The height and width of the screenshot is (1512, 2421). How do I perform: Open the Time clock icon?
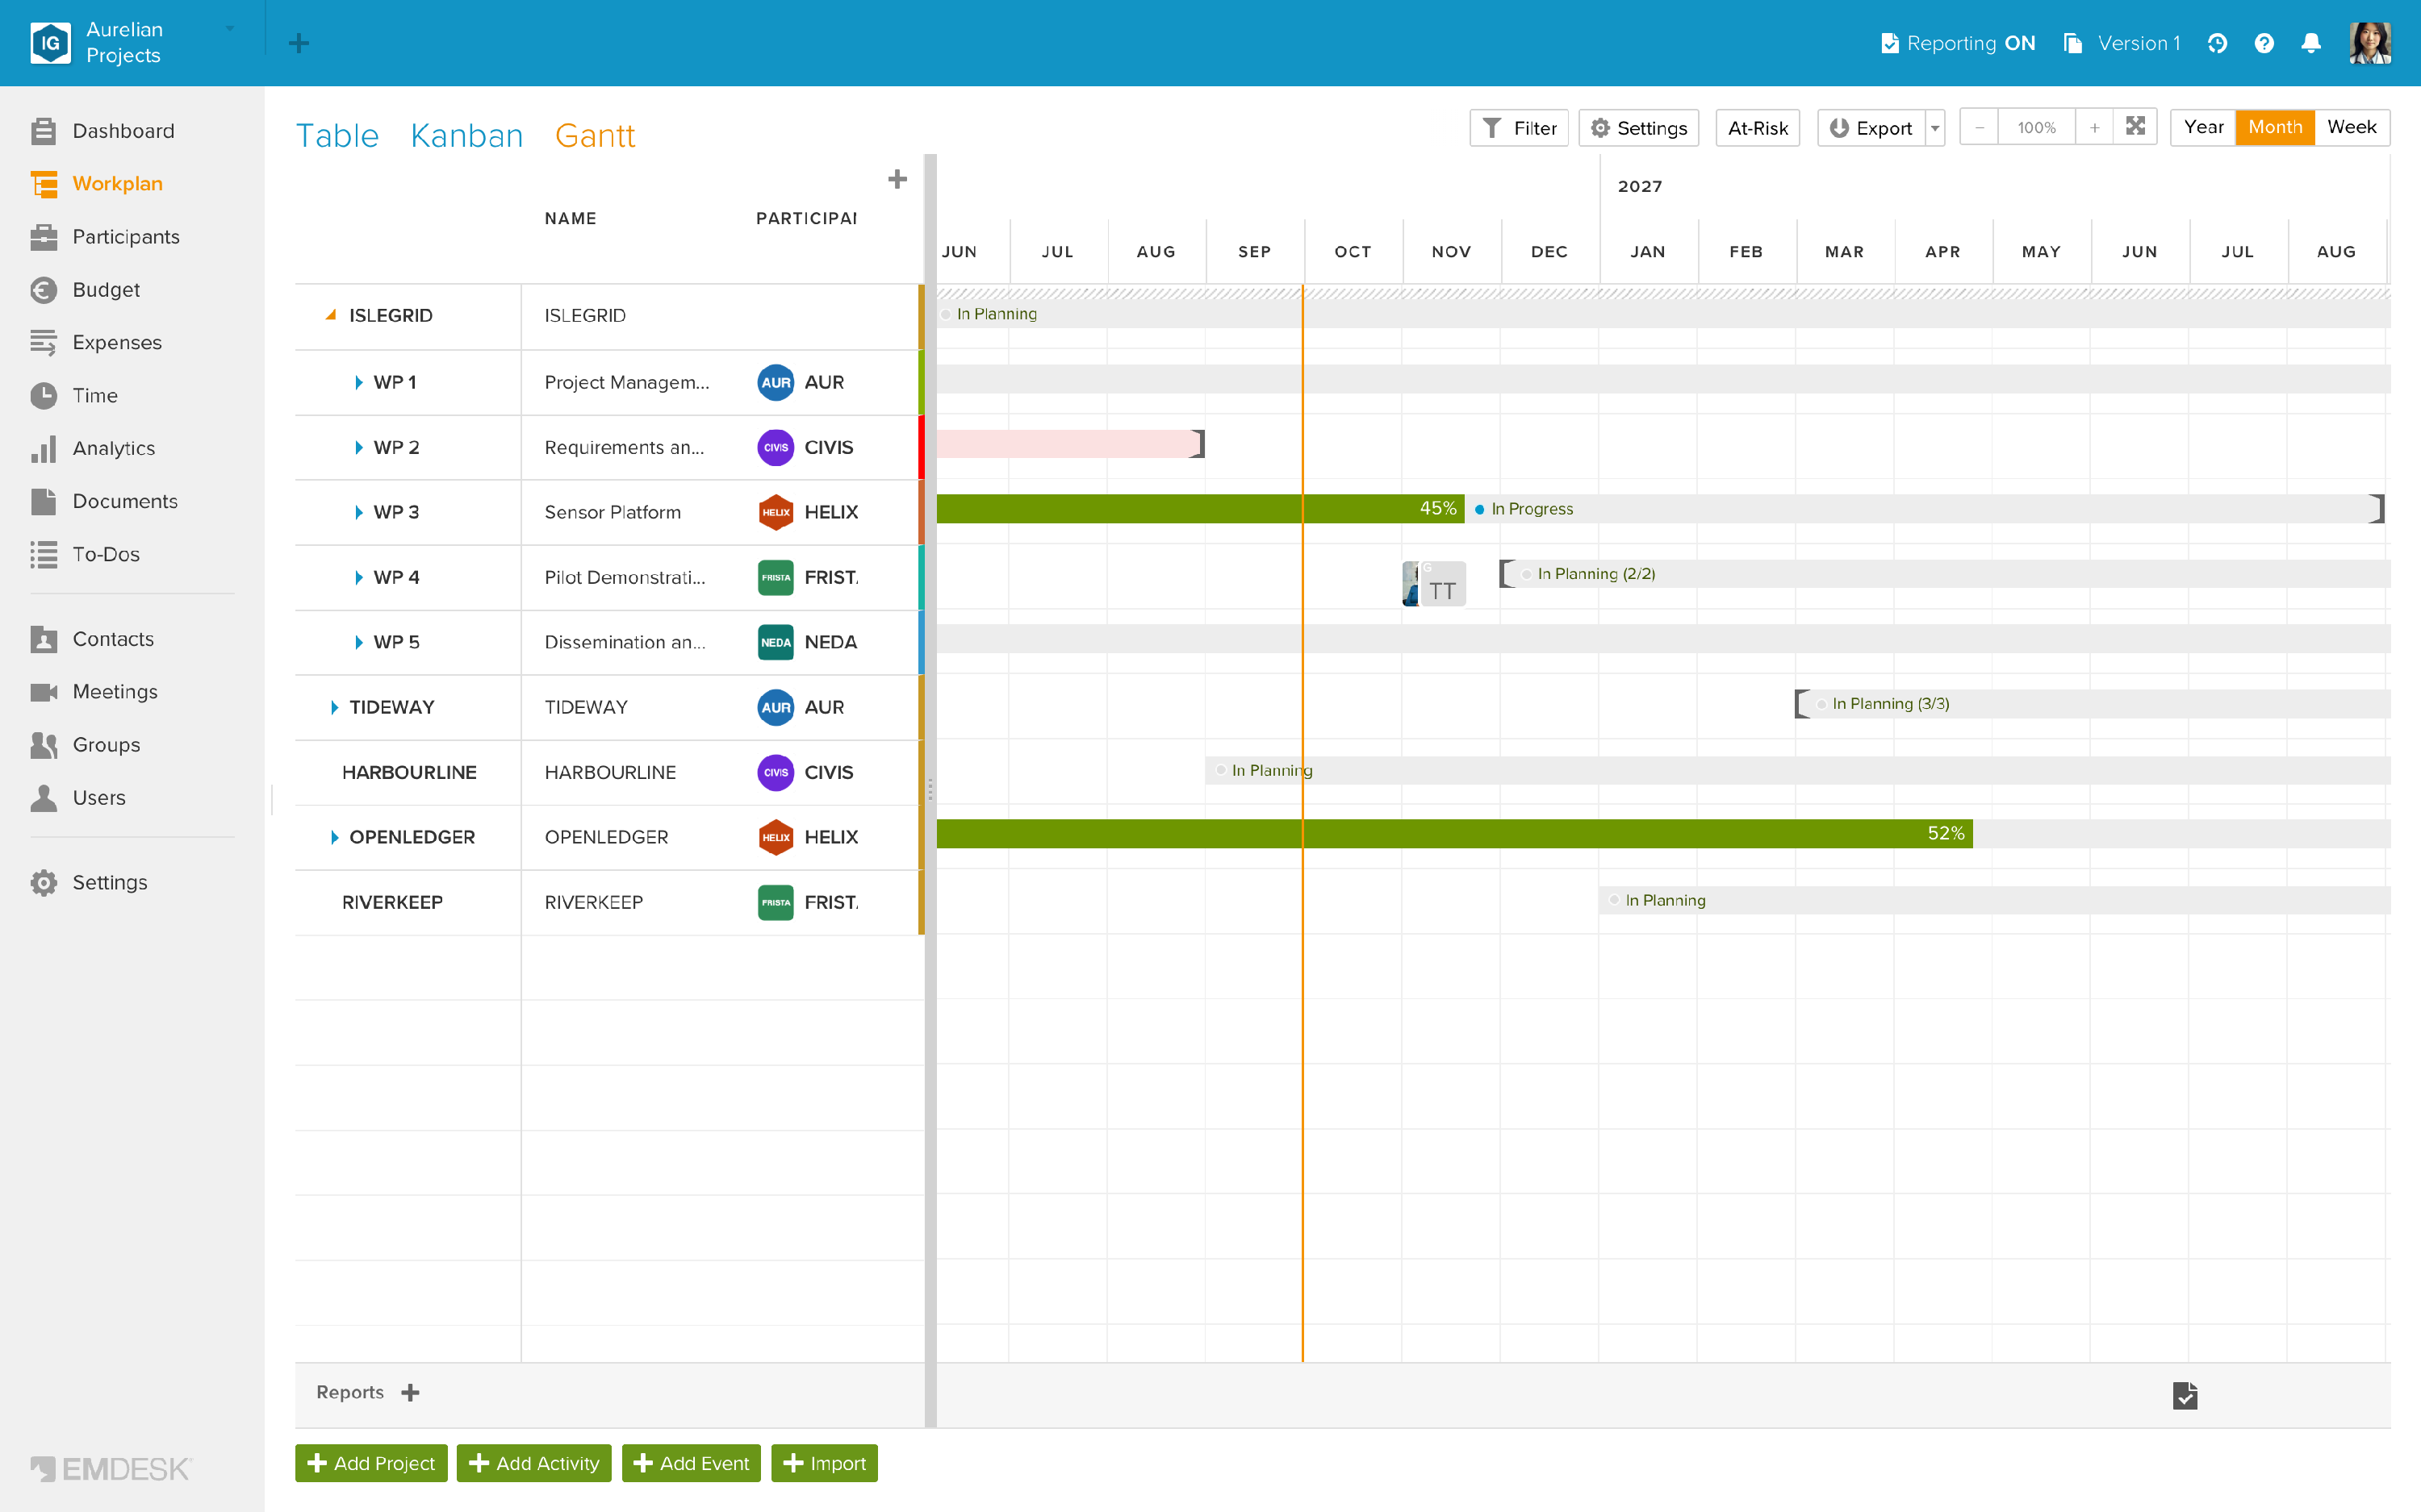click(x=43, y=396)
